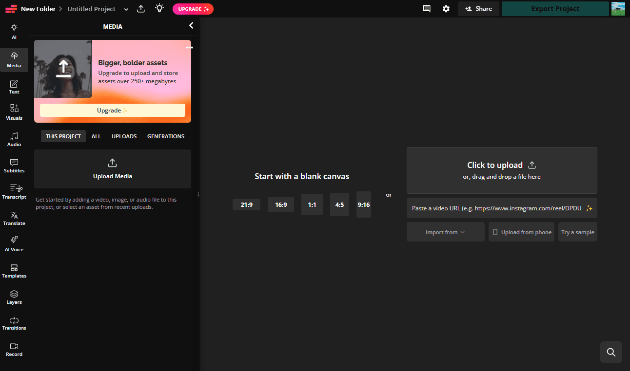Open the Transitions panel

click(14, 323)
